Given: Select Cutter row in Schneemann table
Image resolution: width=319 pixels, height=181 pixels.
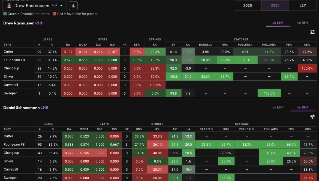Looking at the screenshot, I should pyautogui.click(x=159, y=136).
